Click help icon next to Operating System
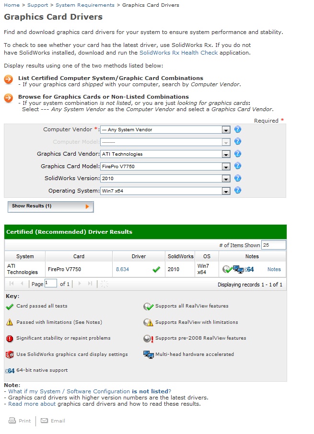The image size is (314, 434). coord(238,190)
